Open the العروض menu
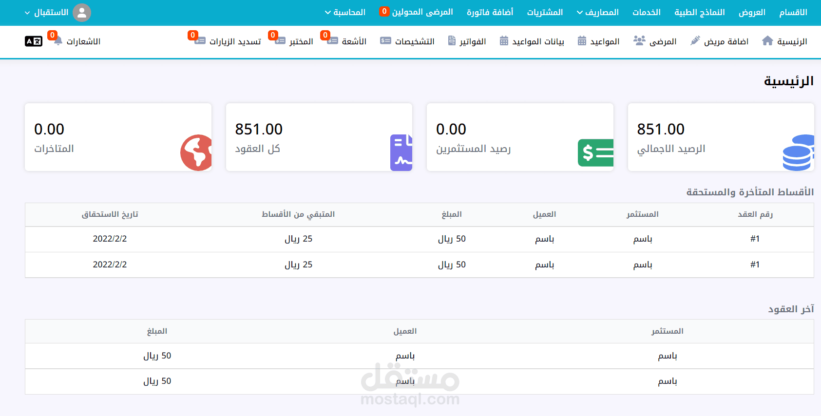The width and height of the screenshot is (821, 416). pyautogui.click(x=752, y=12)
